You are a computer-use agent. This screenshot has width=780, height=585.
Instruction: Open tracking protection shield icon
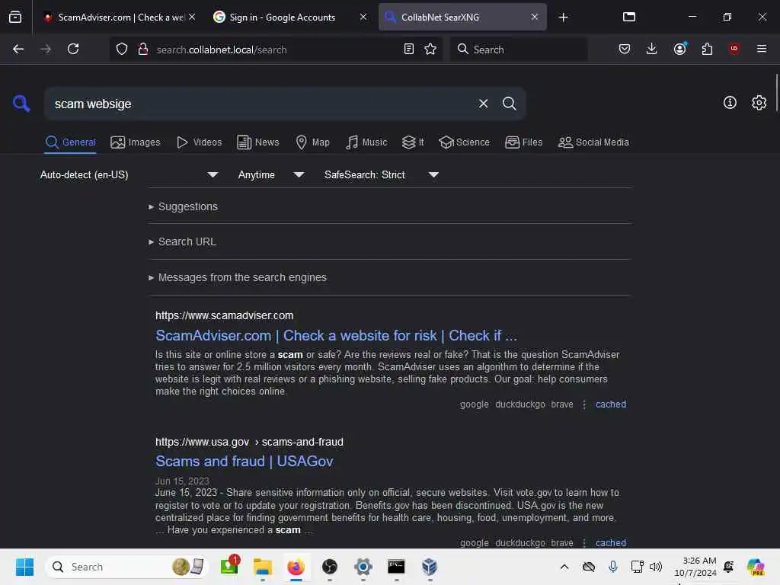[x=121, y=49]
